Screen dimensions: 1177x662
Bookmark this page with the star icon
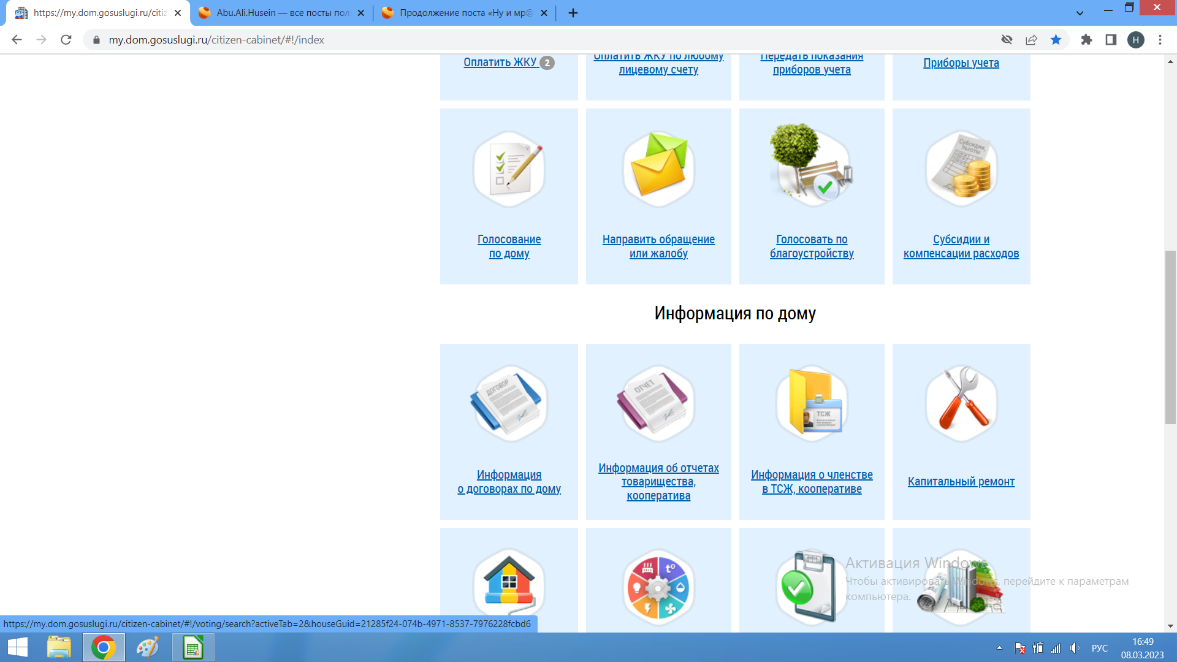click(1056, 40)
